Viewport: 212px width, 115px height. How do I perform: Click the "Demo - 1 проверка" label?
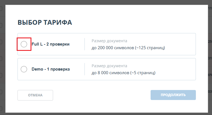(51, 69)
